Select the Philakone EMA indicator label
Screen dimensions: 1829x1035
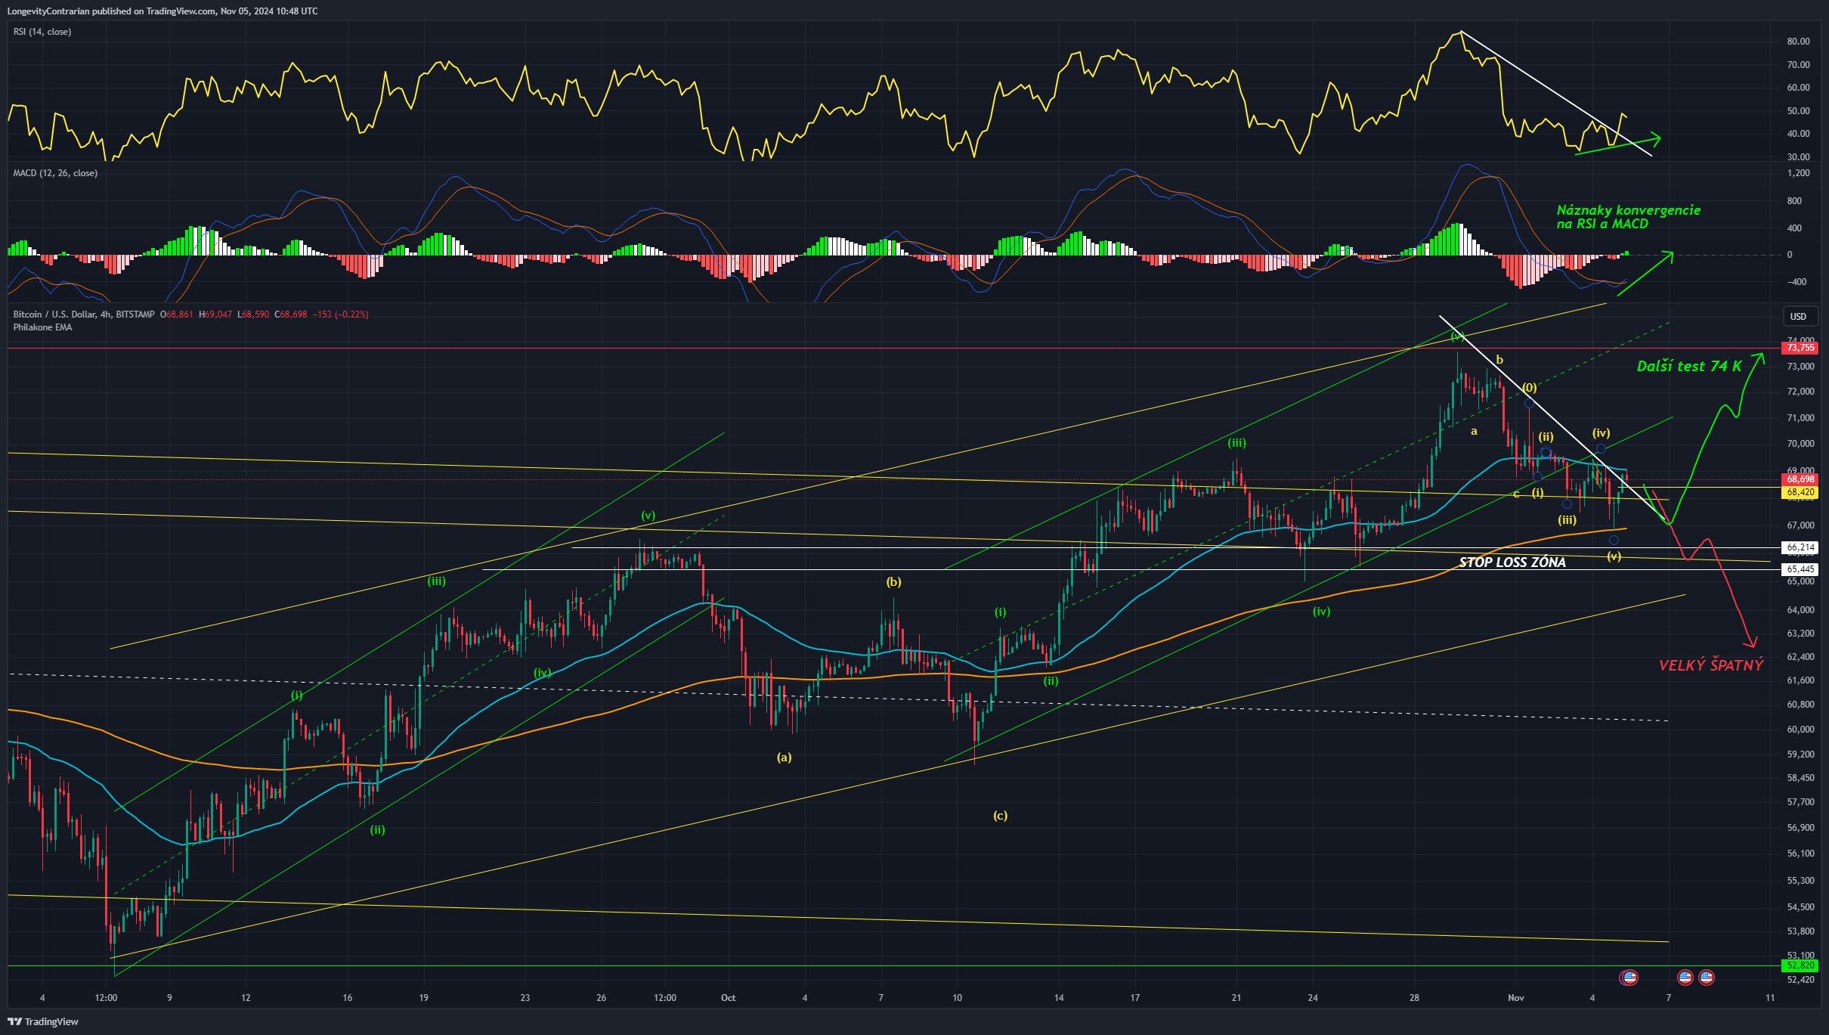(42, 327)
